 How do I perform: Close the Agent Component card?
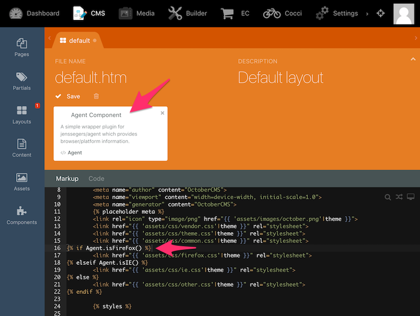(162, 113)
